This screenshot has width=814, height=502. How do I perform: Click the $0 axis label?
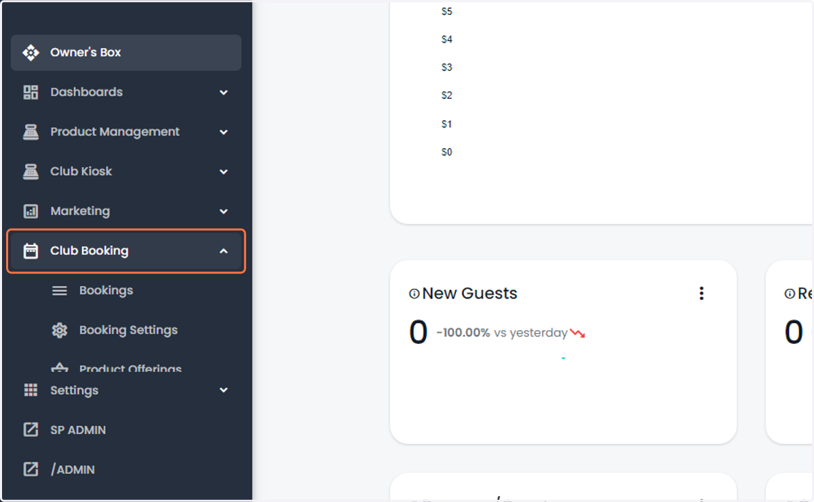(x=446, y=152)
